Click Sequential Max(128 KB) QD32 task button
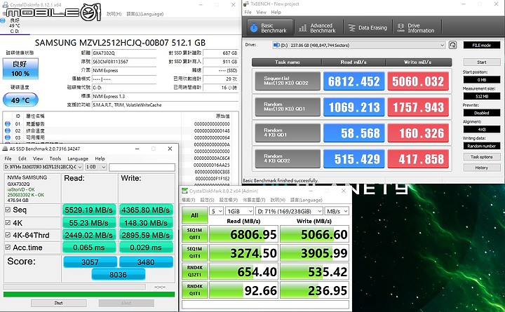 (288, 81)
